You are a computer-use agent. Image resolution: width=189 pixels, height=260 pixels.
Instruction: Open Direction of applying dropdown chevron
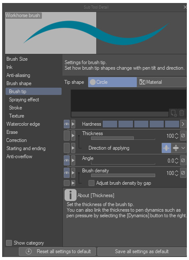(183, 148)
